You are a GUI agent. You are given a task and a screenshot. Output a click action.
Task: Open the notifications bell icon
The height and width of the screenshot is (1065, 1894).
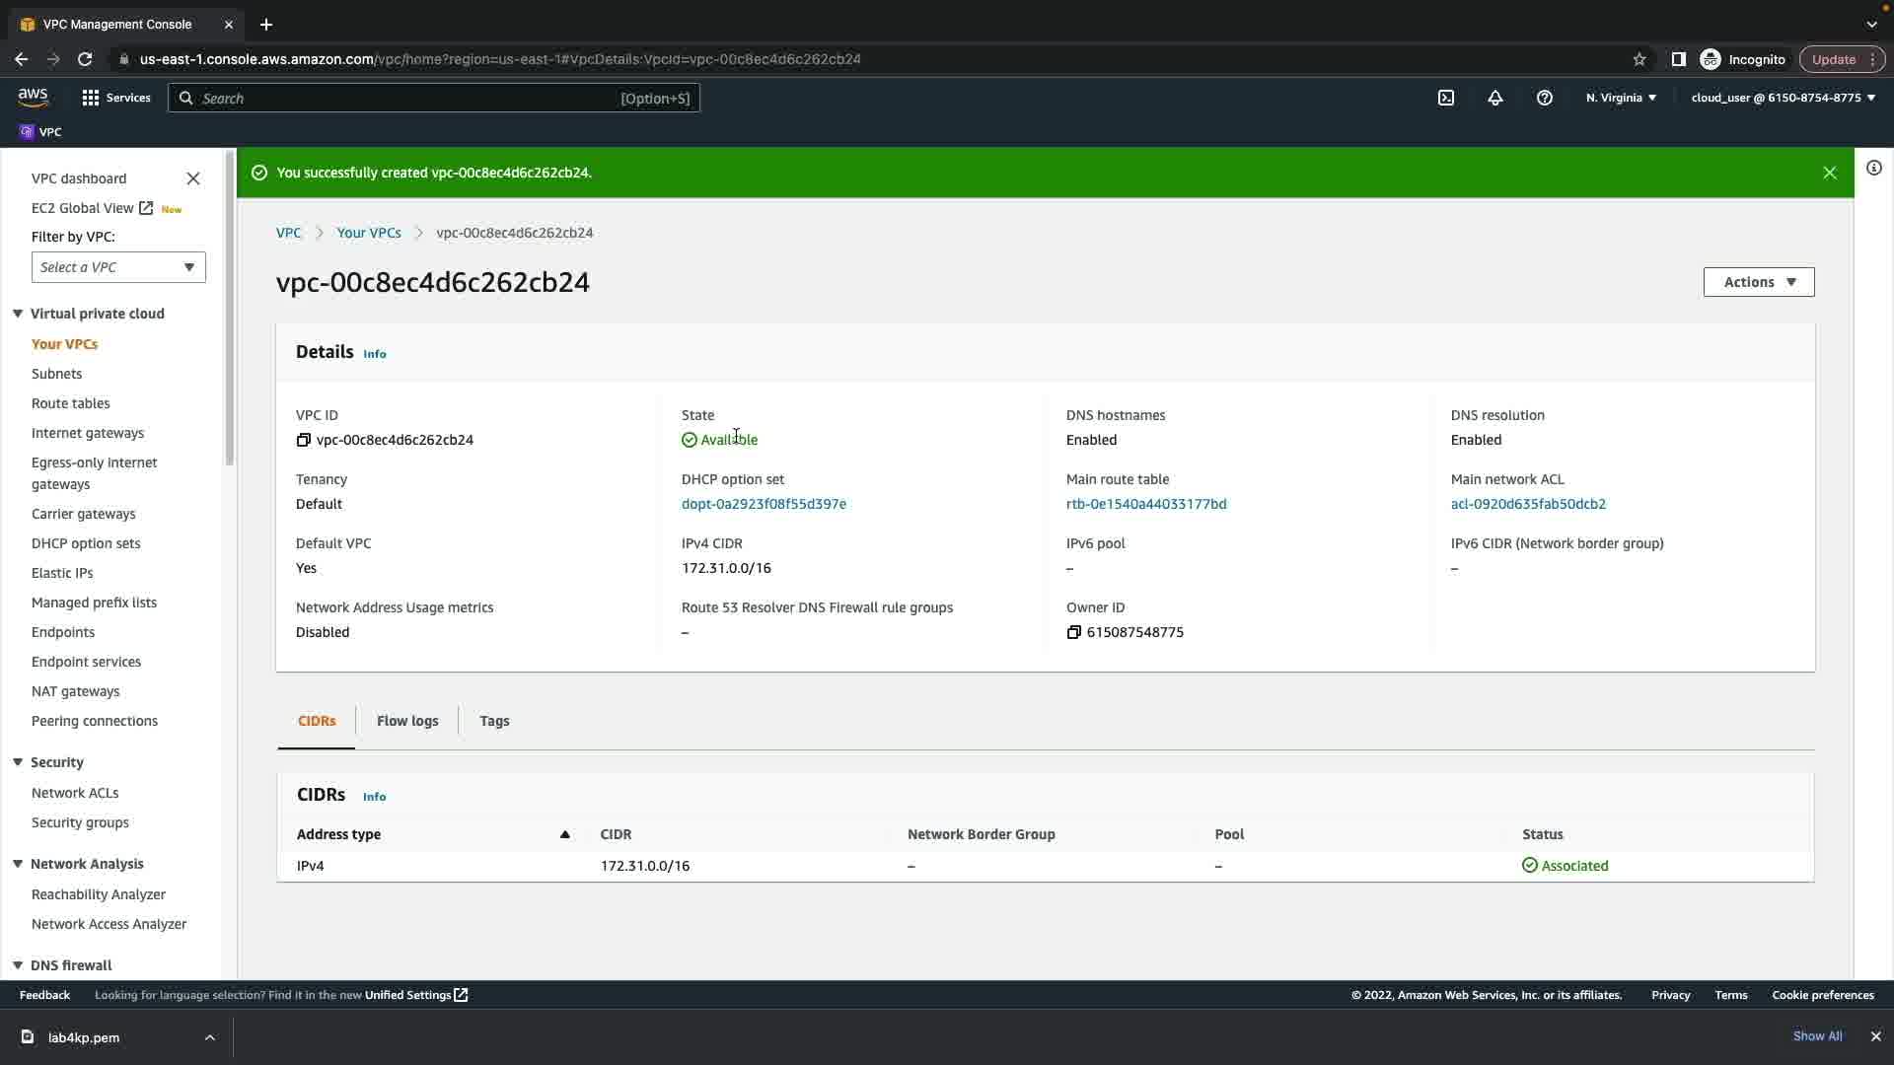pos(1495,98)
